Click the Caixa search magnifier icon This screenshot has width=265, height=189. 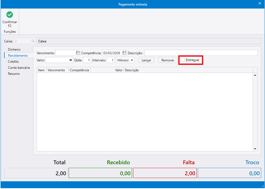click(x=33, y=41)
